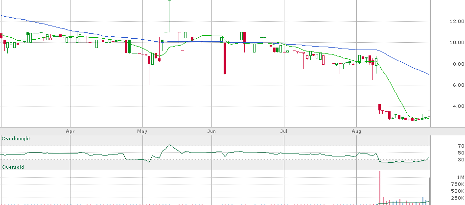Select the RSI 30 level label

coord(461,159)
